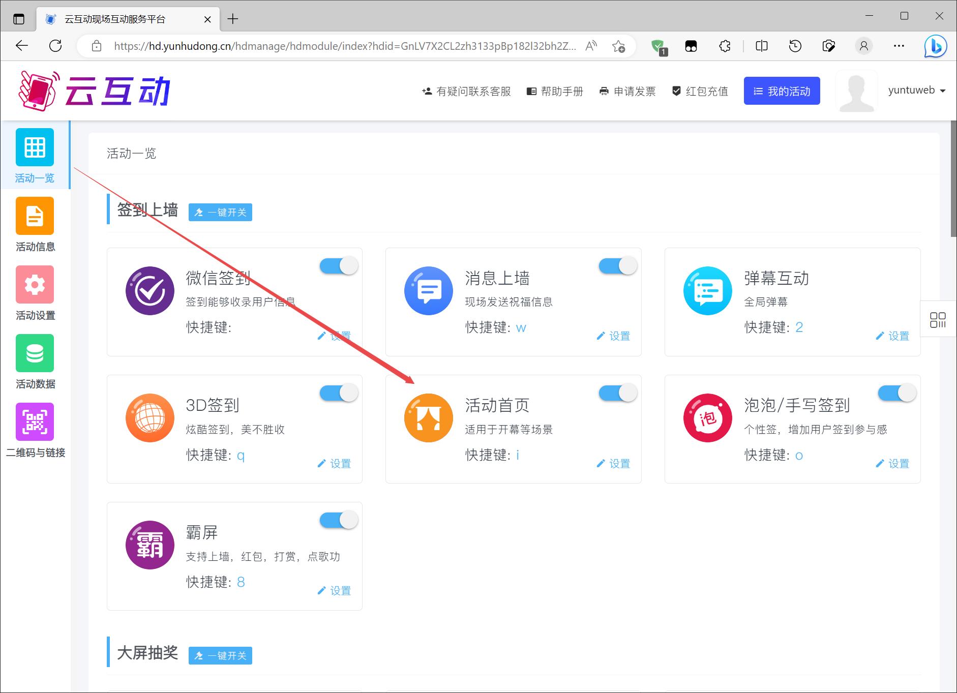Click the 3D签到 globe icon
The width and height of the screenshot is (957, 693).
[150, 418]
